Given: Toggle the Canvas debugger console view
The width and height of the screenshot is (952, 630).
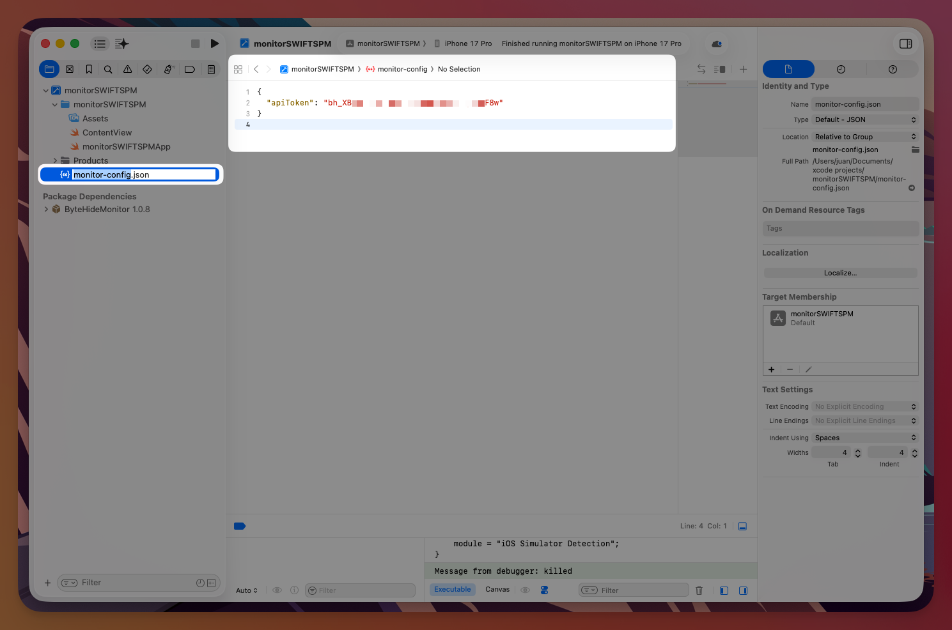Looking at the screenshot, I should [497, 589].
